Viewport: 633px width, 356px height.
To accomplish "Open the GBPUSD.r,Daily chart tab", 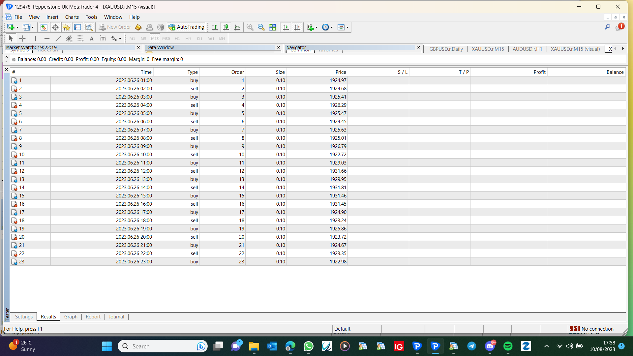I will click(446, 49).
